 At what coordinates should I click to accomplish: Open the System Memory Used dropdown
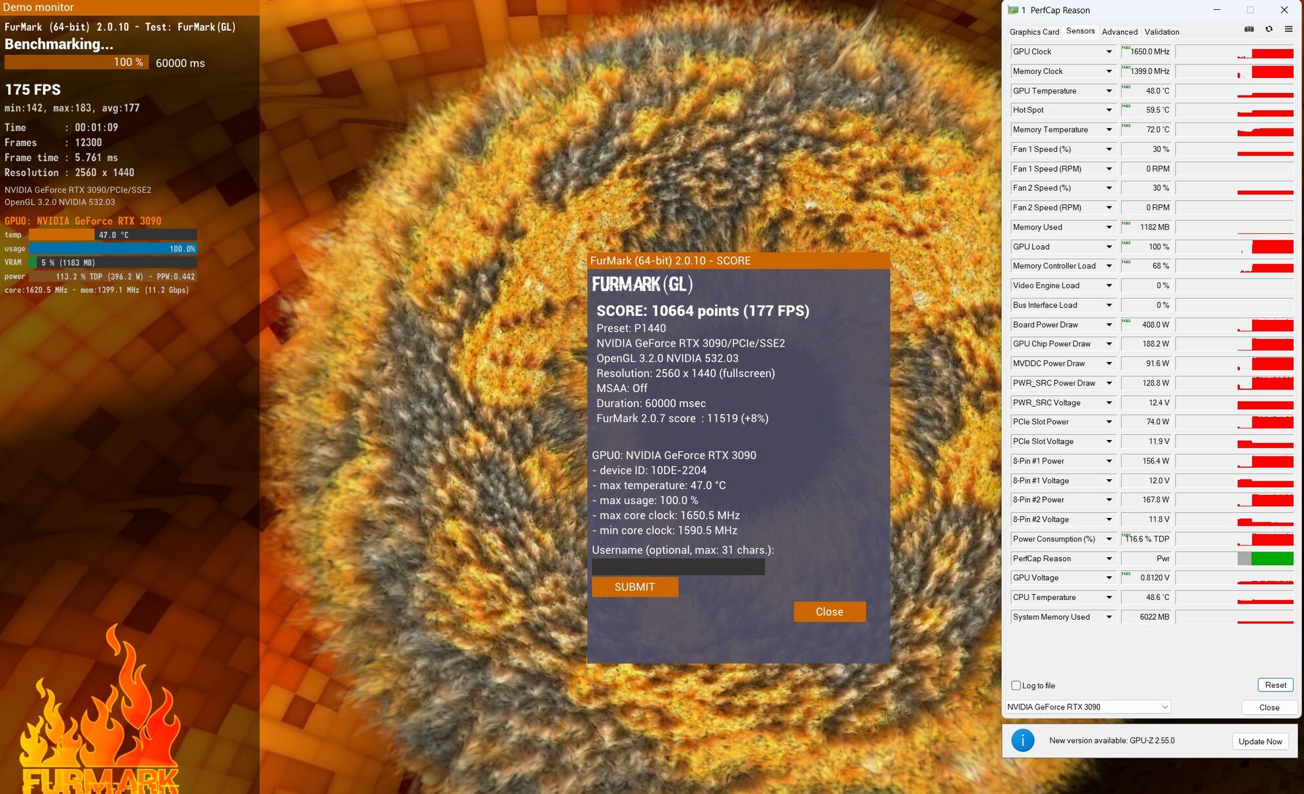pyautogui.click(x=1109, y=617)
